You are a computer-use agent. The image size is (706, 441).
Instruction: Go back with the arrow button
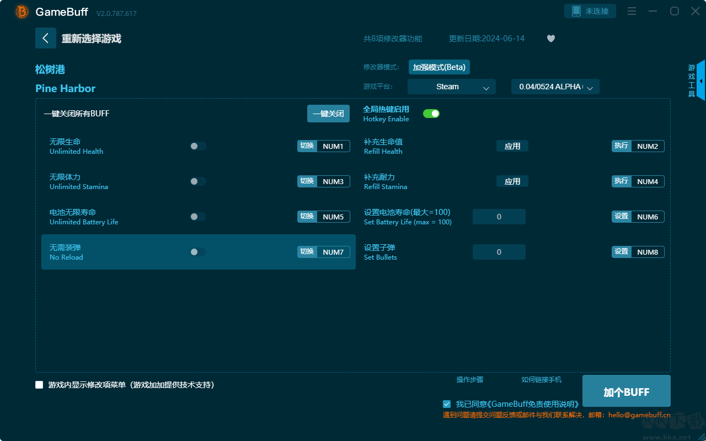click(x=46, y=38)
